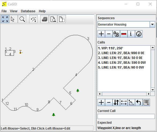Click segment label 3 on the arc
157x132 pixels.
(88, 39)
